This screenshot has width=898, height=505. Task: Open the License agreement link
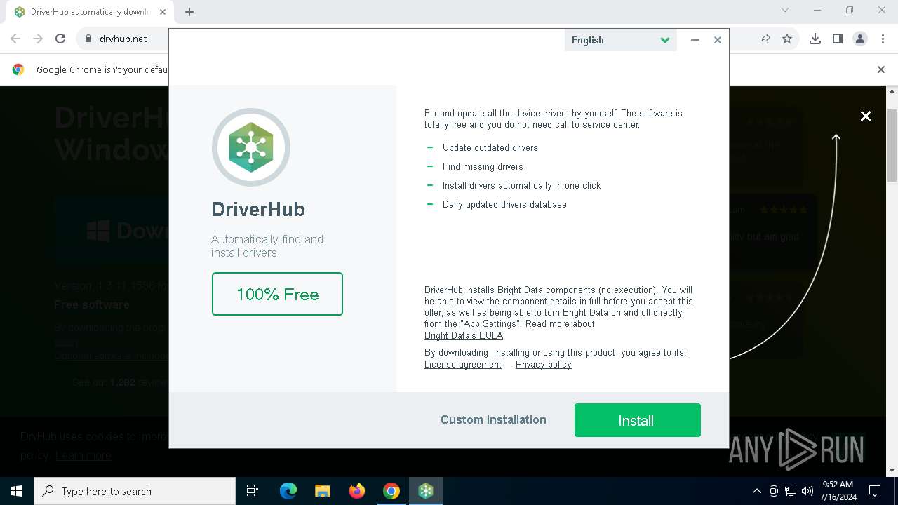463,364
